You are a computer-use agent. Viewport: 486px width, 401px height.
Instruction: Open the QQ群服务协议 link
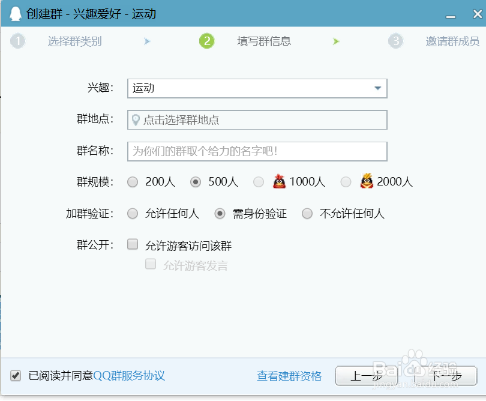click(129, 376)
